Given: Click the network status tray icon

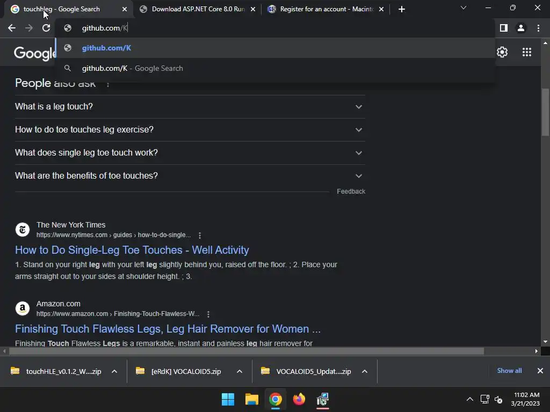Looking at the screenshot, I should point(485,399).
